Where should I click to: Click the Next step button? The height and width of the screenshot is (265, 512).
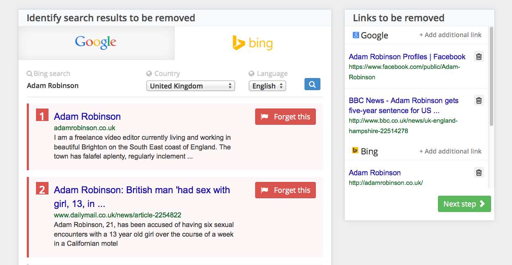point(464,204)
